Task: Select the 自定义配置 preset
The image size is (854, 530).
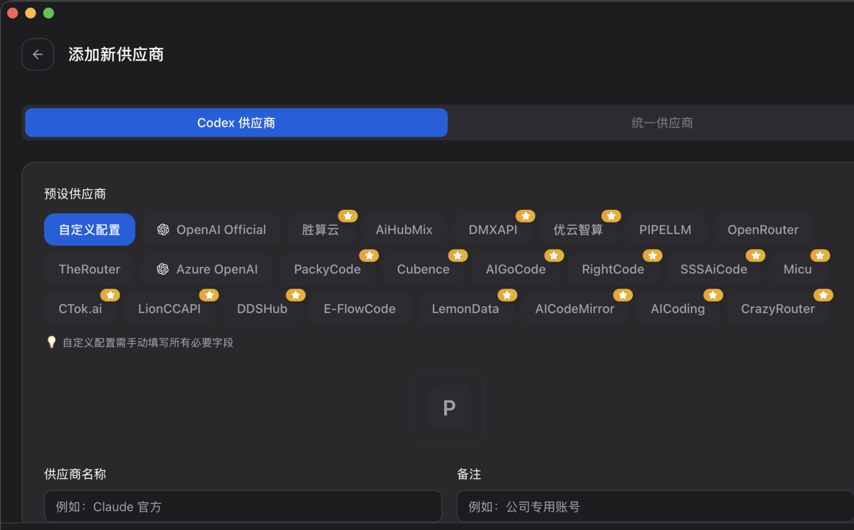Action: click(x=89, y=229)
